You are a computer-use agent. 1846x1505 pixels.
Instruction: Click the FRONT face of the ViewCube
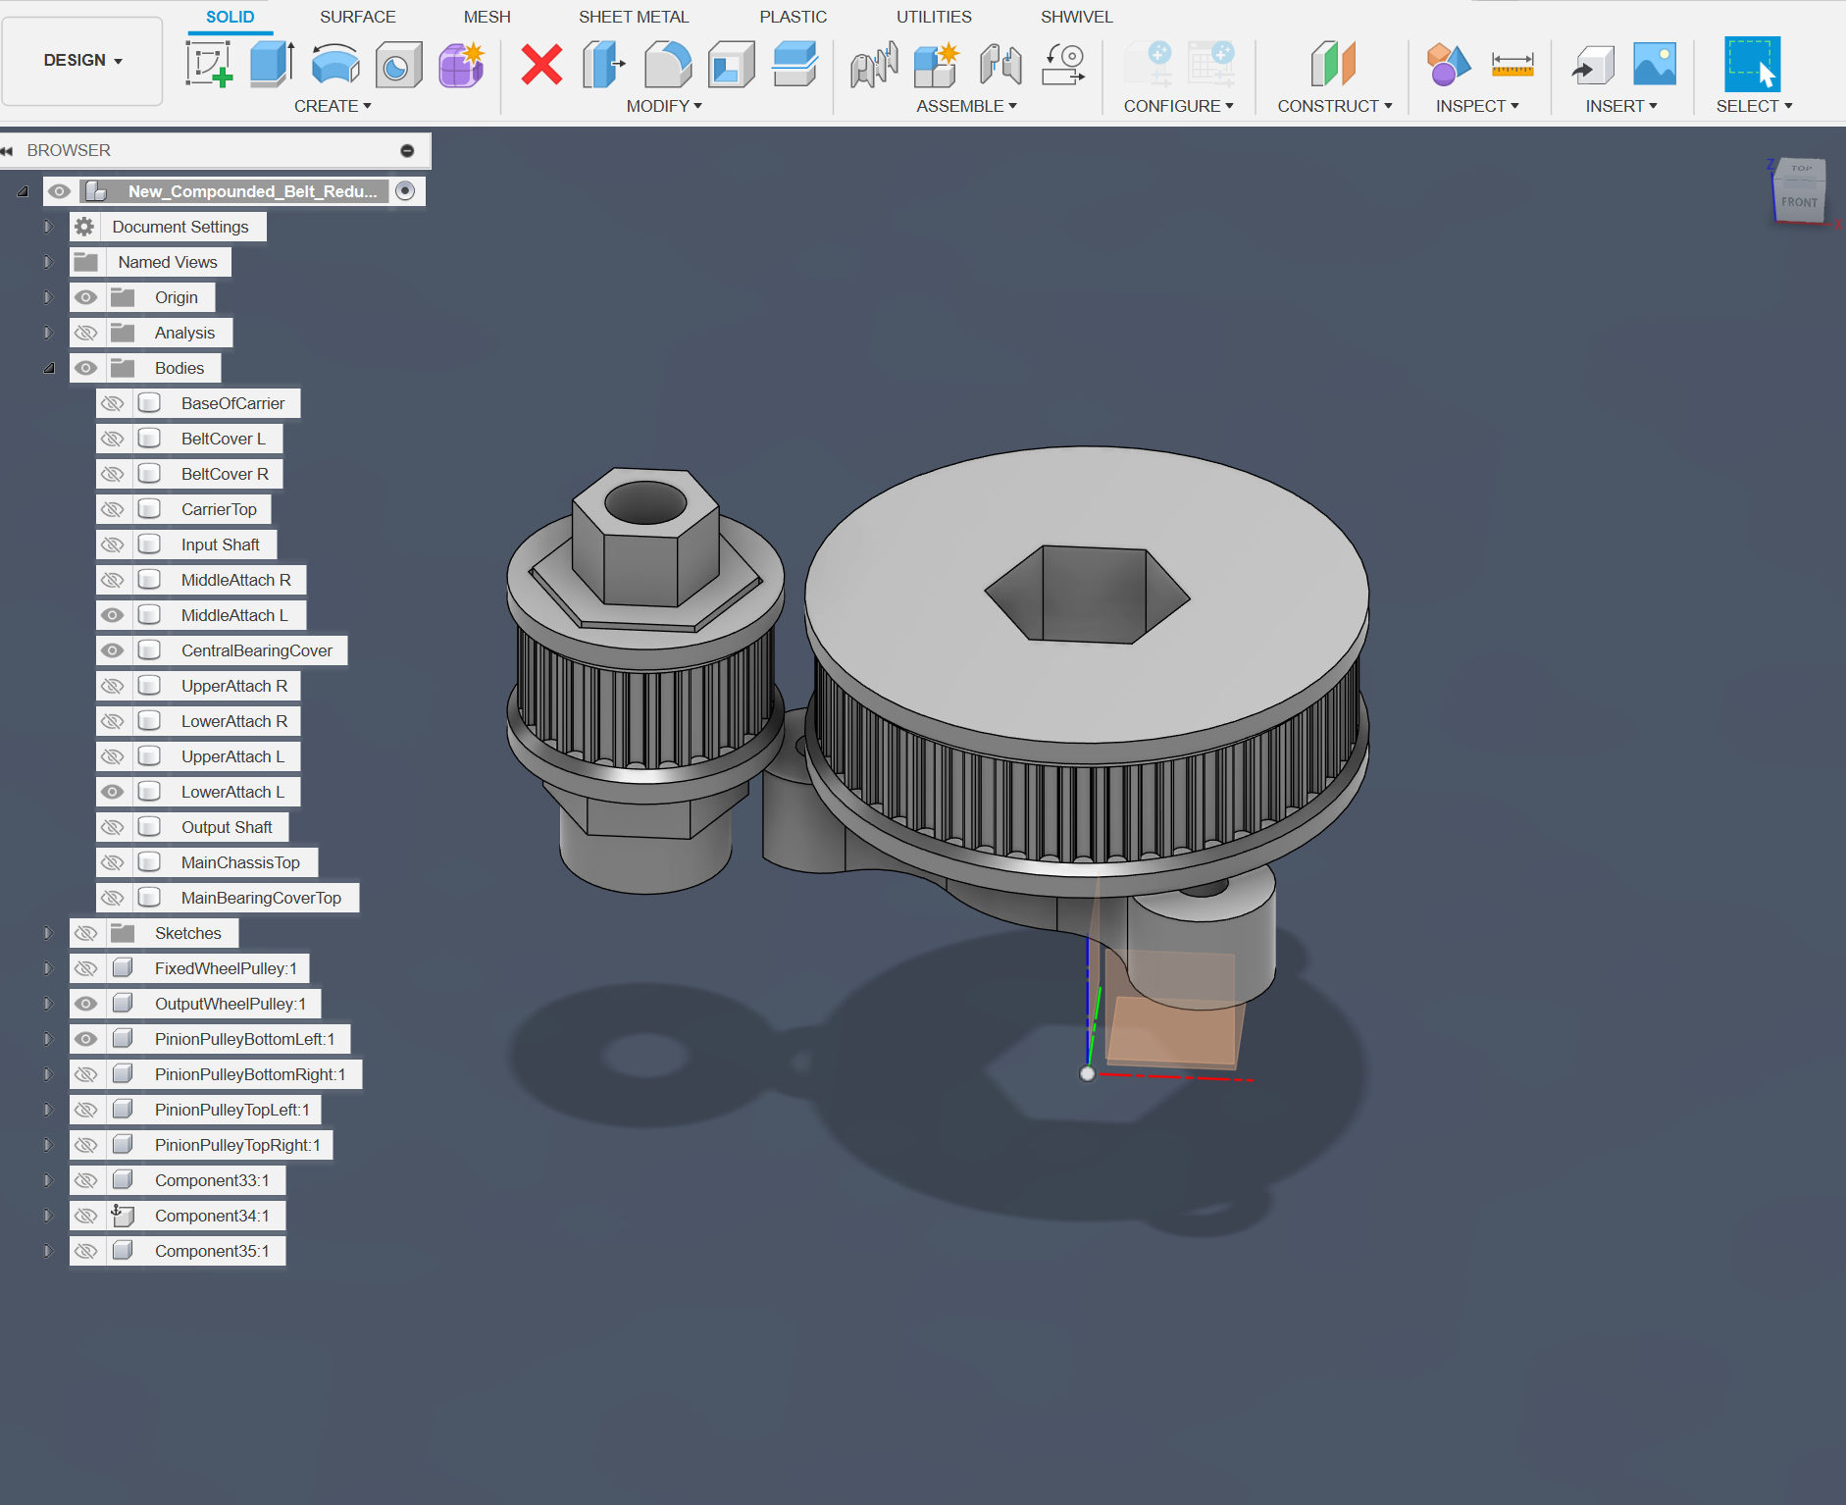click(x=1799, y=202)
